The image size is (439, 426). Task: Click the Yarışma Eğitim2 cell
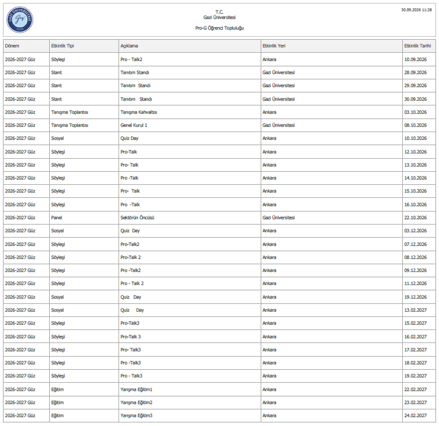pyautogui.click(x=190, y=402)
